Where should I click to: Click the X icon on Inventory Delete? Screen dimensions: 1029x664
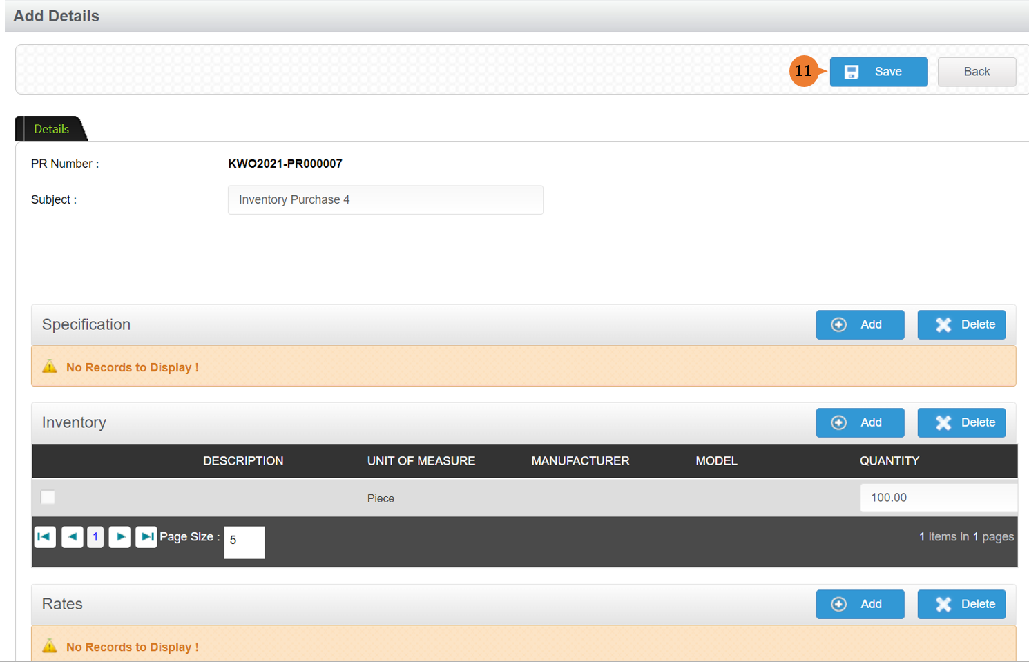point(943,422)
